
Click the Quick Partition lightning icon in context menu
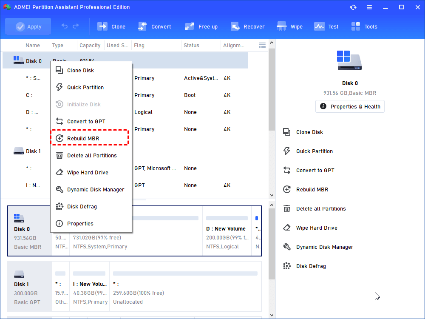click(59, 87)
